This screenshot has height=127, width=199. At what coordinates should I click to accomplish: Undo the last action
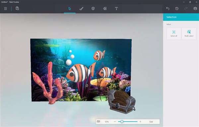(x=167, y=9)
